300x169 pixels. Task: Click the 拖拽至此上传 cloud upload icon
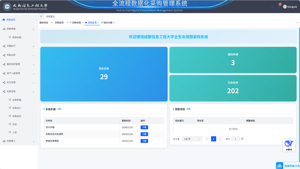tap(280, 166)
